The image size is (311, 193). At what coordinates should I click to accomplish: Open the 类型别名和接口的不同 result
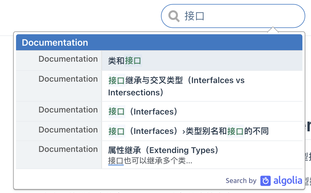tap(188, 131)
